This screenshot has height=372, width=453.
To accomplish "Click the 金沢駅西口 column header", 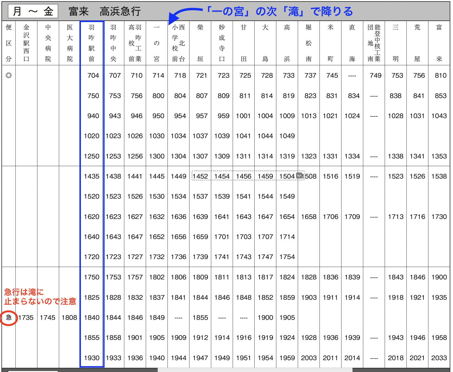I will pyautogui.click(x=26, y=43).
